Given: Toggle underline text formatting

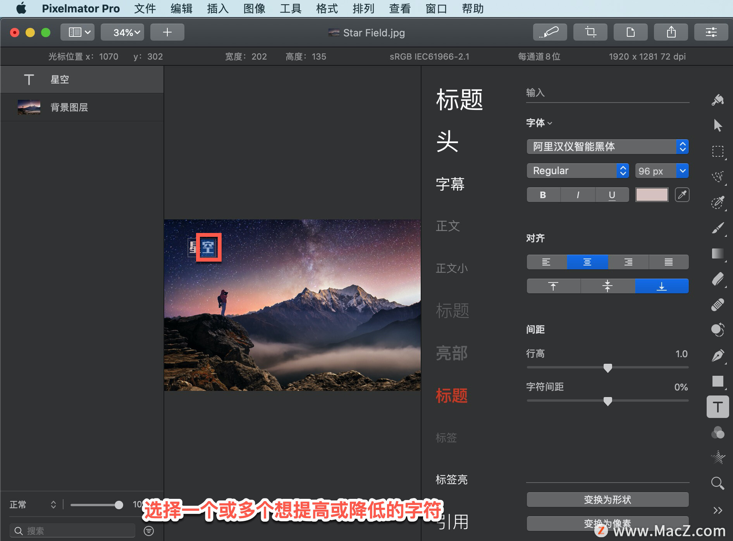Looking at the screenshot, I should coord(612,195).
